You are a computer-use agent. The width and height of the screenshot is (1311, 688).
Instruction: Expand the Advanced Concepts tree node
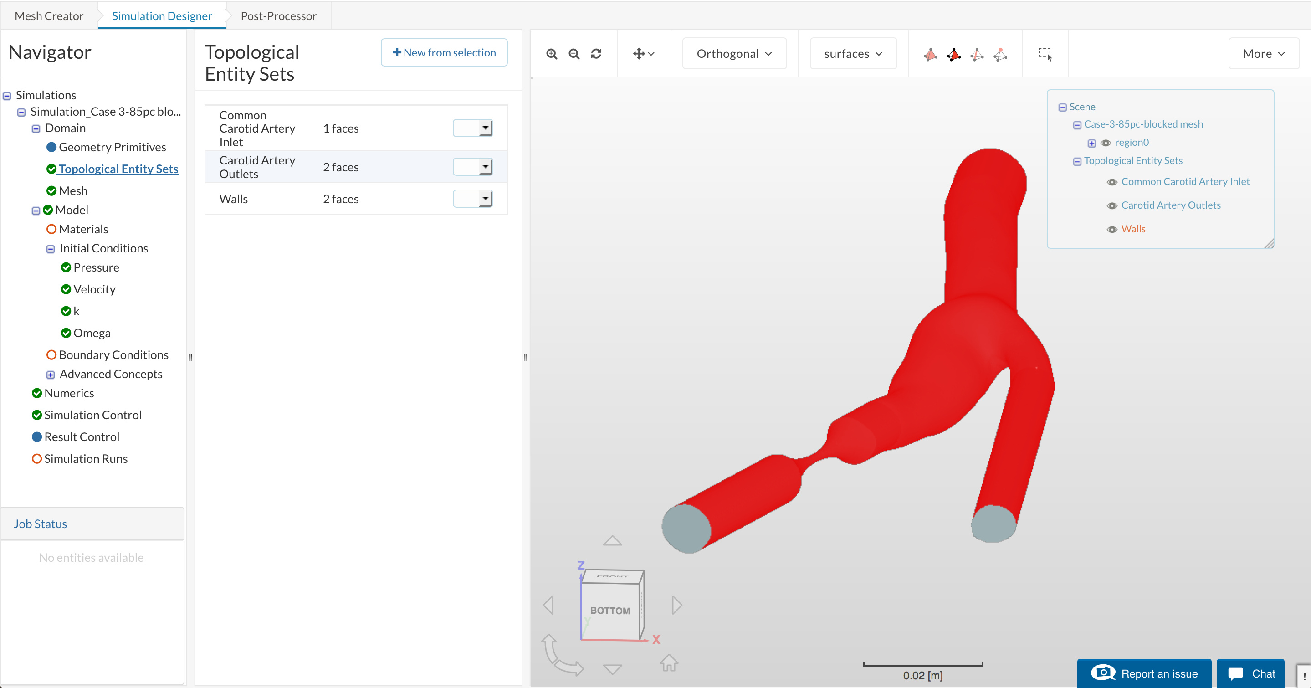(x=51, y=375)
